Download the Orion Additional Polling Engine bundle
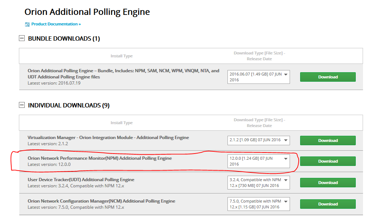 328,77
